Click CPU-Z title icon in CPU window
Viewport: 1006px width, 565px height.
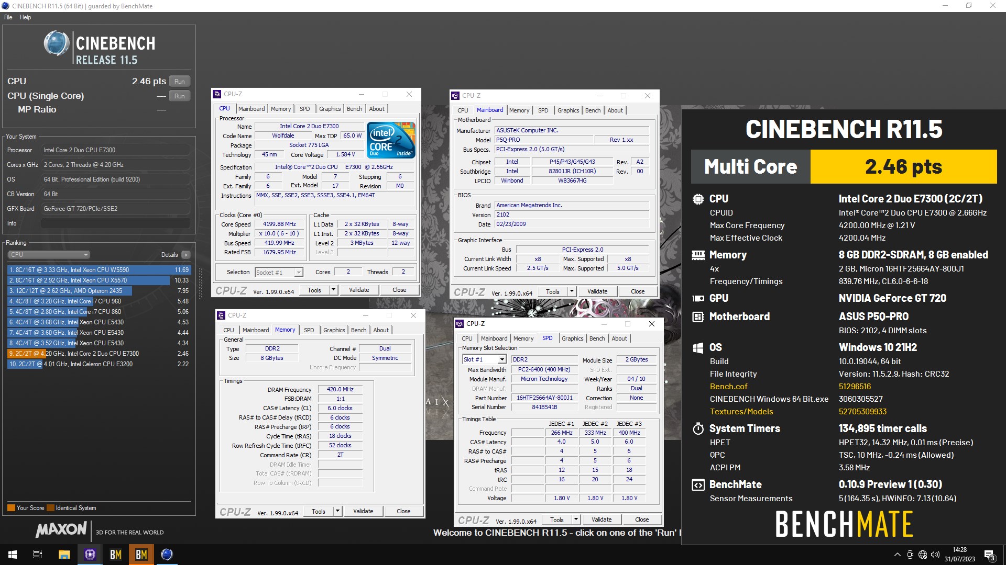pos(217,94)
